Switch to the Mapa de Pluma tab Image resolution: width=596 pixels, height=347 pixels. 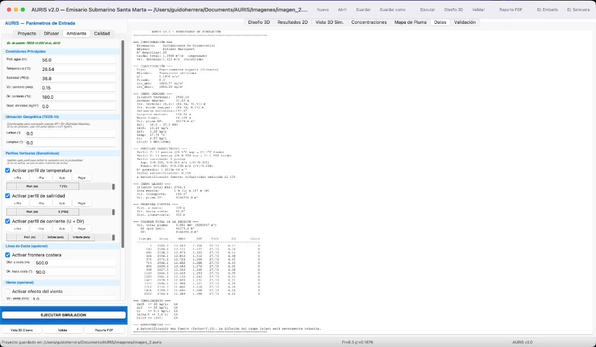pos(410,23)
